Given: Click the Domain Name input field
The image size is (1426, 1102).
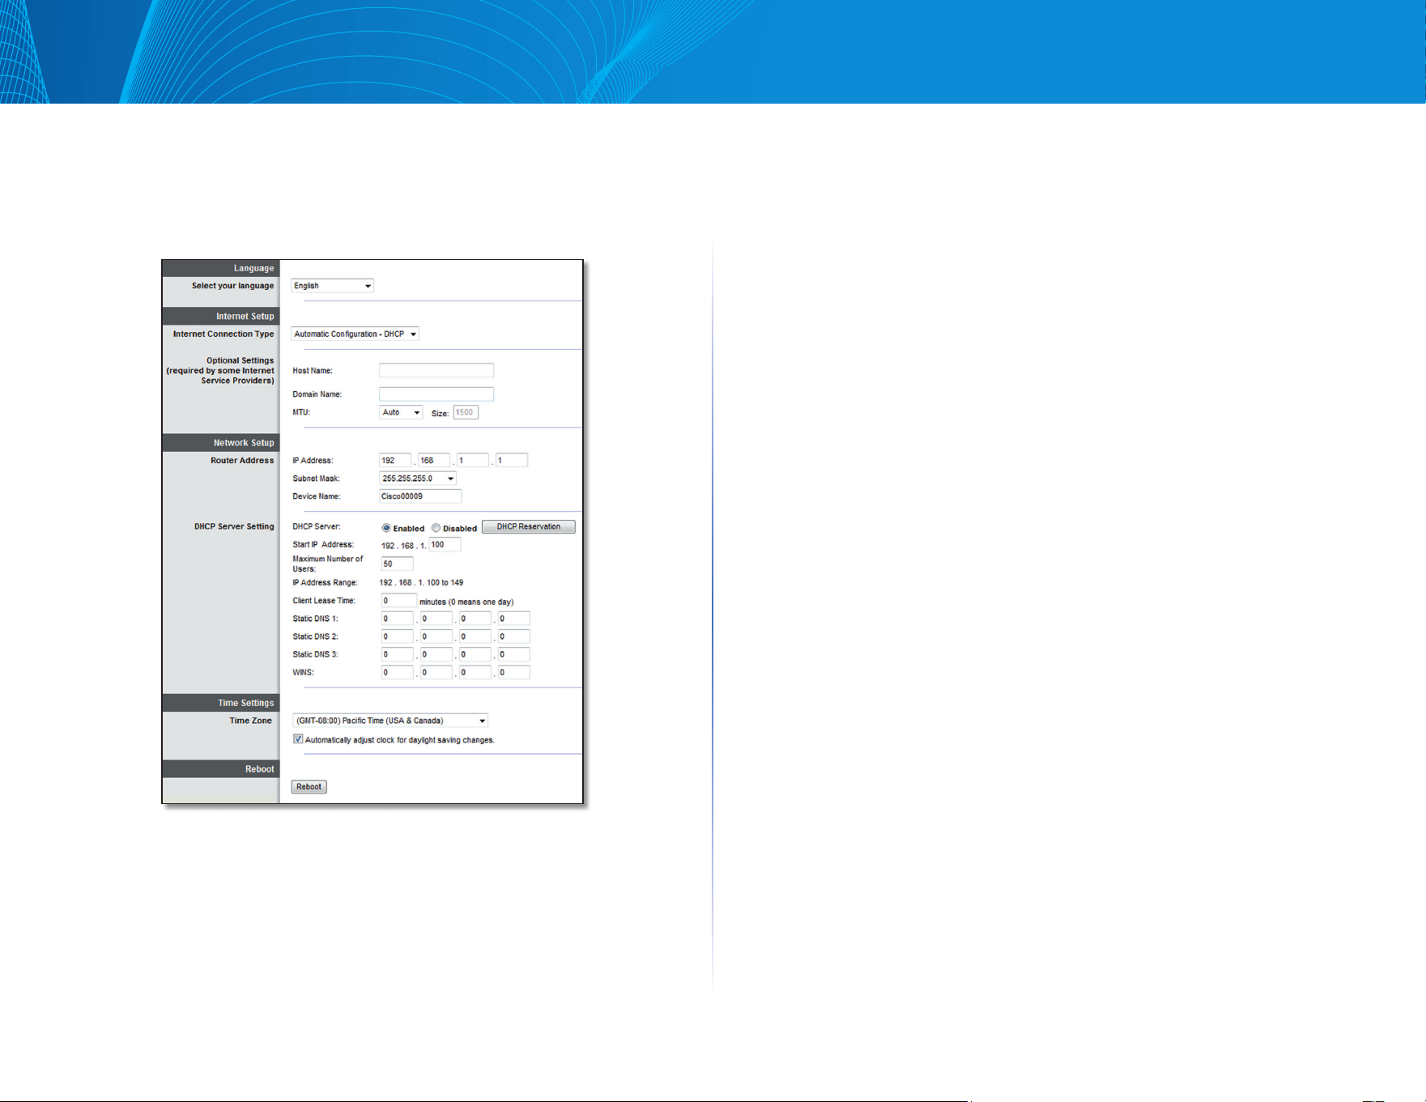Looking at the screenshot, I should tap(436, 394).
